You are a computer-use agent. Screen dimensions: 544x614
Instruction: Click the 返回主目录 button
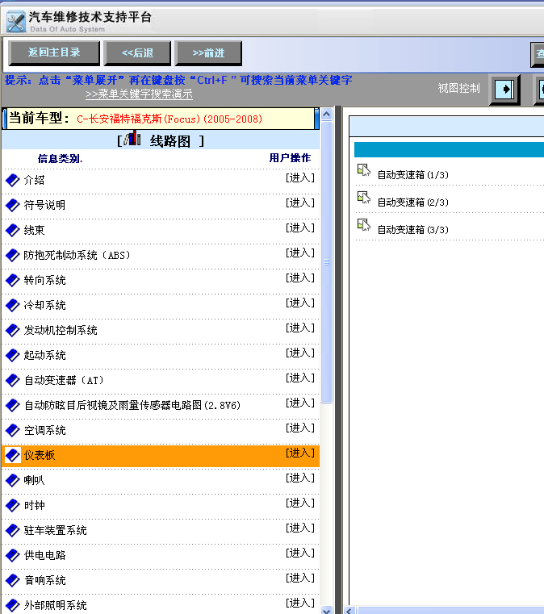point(54,53)
